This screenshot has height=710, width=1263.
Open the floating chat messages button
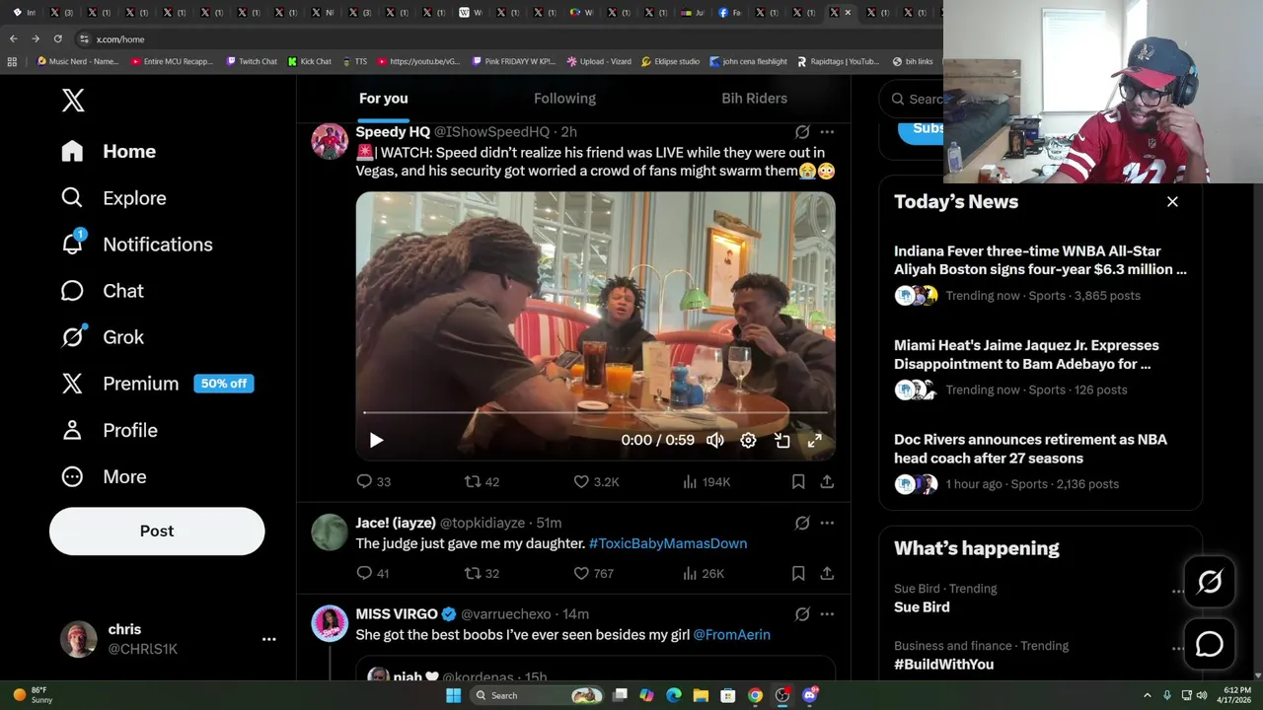pos(1210,644)
